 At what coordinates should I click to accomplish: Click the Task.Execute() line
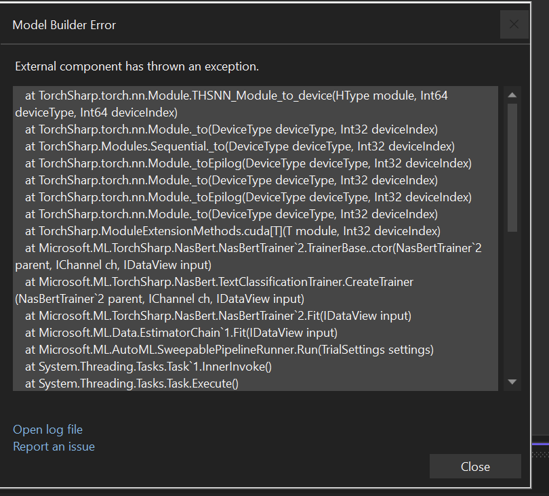[x=131, y=384]
